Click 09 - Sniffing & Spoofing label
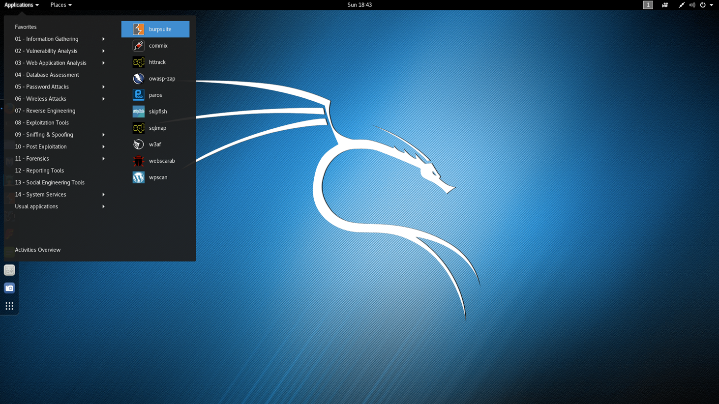 point(44,135)
